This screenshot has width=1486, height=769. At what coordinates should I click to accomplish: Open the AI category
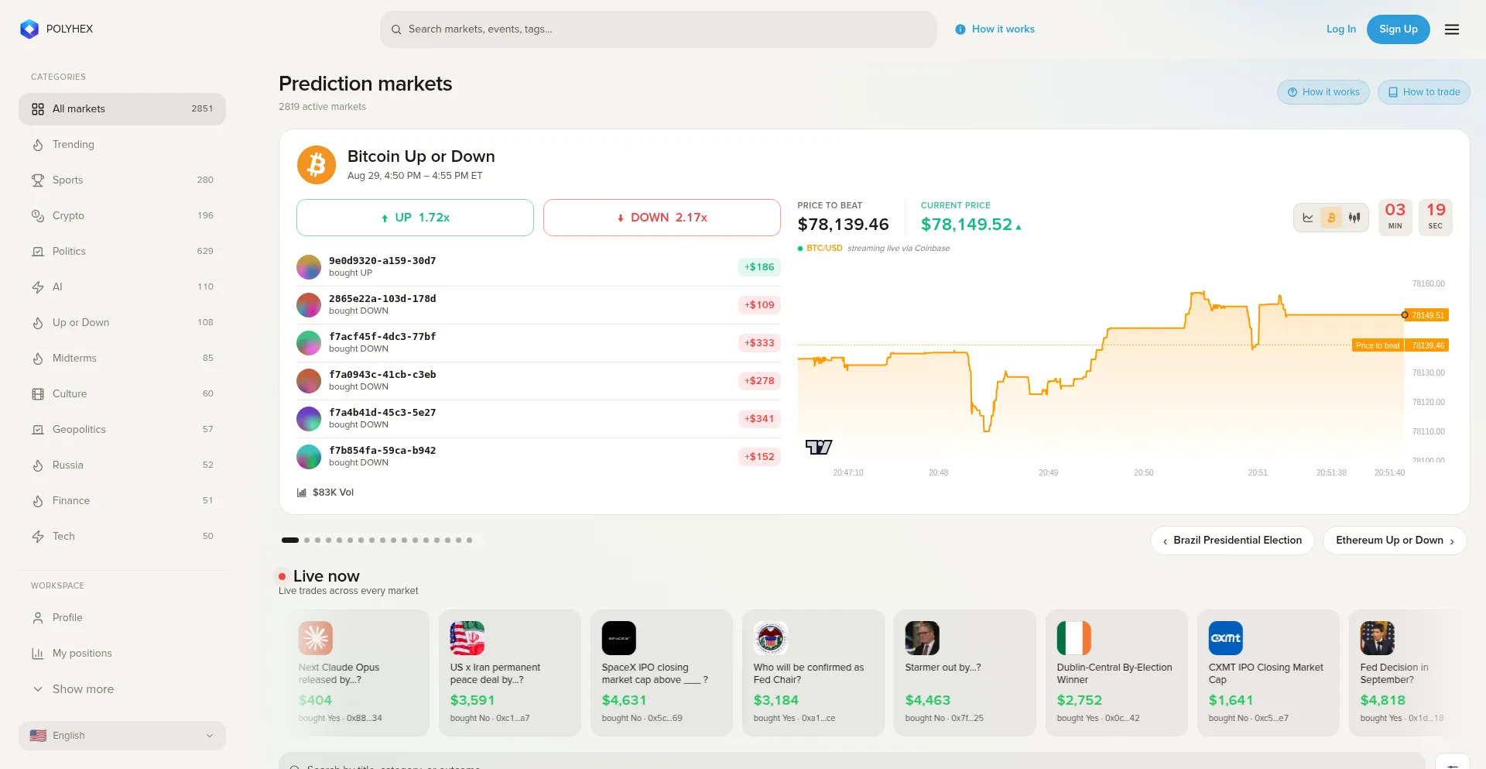point(122,287)
